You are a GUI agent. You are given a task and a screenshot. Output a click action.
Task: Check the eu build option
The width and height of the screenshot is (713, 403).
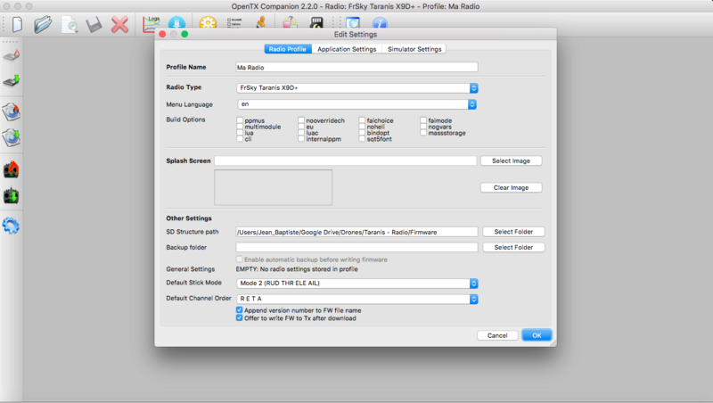pyautogui.click(x=301, y=127)
